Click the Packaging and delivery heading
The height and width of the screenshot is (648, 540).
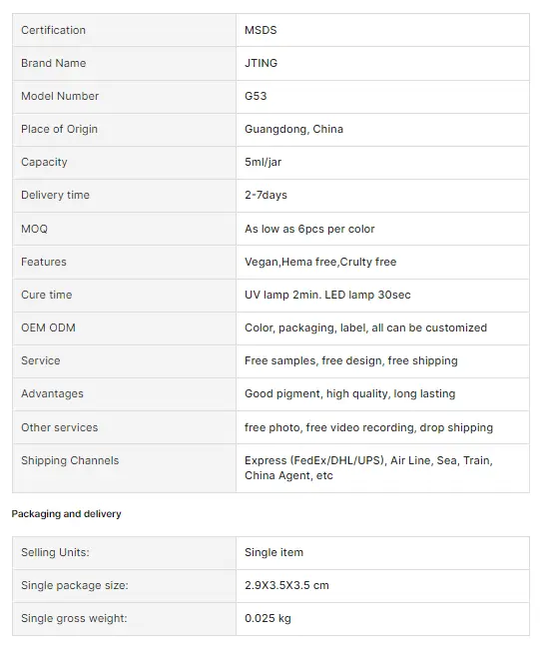tap(66, 514)
